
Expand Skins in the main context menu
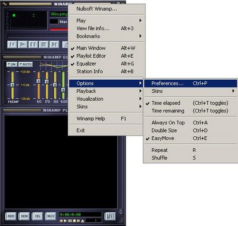106,106
